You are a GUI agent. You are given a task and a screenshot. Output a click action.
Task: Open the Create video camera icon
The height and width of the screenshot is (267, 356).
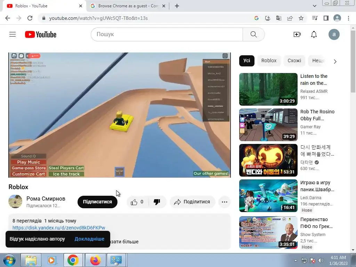point(297,34)
